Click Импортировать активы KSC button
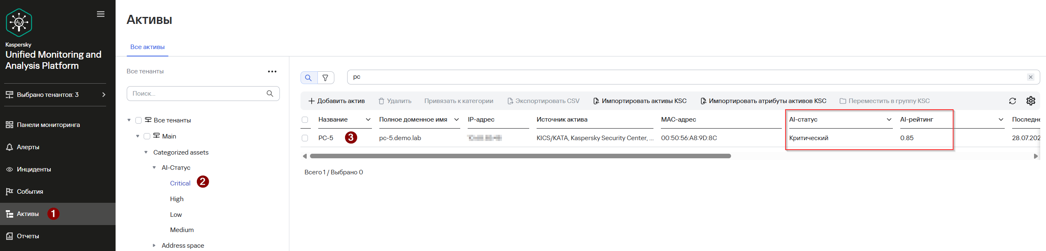This screenshot has width=1046, height=251. (640, 101)
